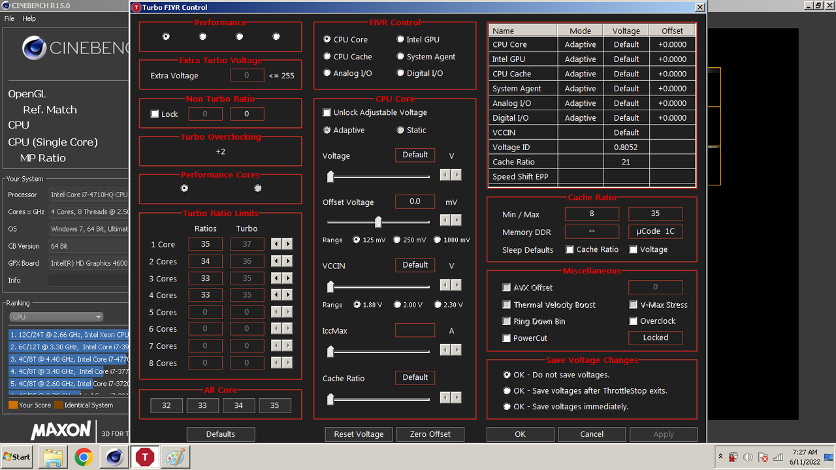Open ThrottleStop taskbar icon
836x470 pixels.
pos(144,457)
